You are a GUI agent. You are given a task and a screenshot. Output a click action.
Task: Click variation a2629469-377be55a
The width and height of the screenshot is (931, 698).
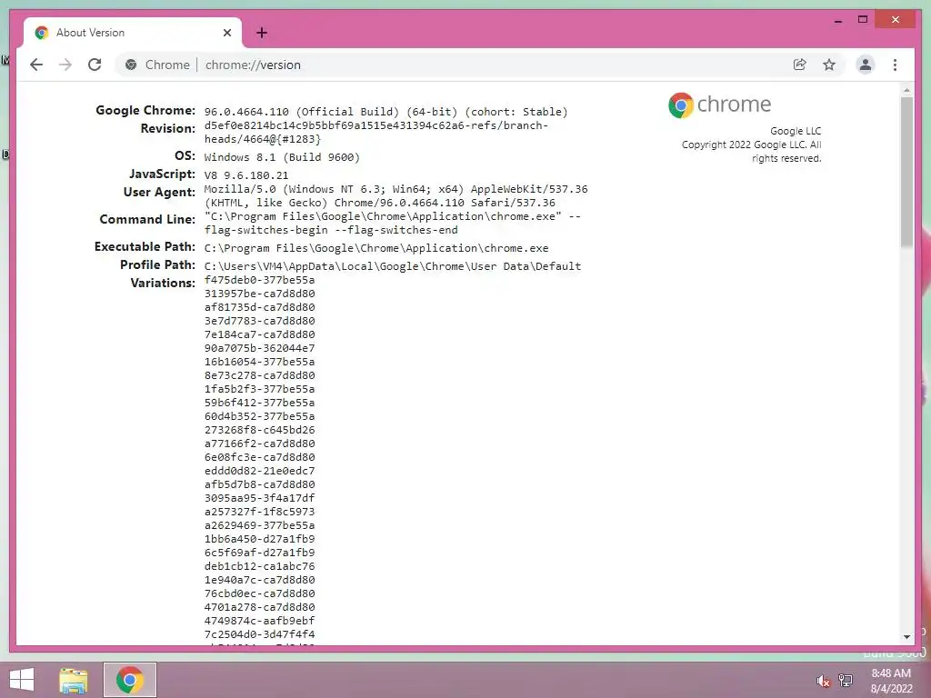(x=259, y=526)
